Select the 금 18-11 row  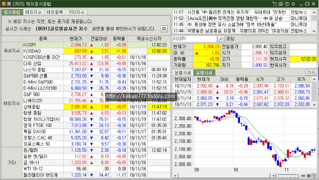tap(96, 163)
